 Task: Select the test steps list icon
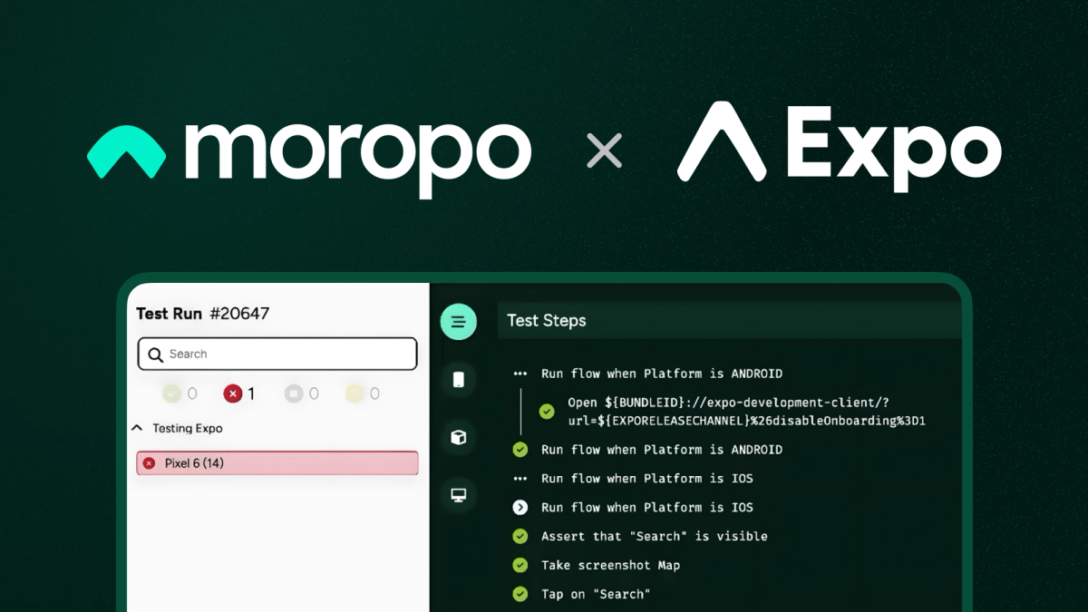pos(459,322)
